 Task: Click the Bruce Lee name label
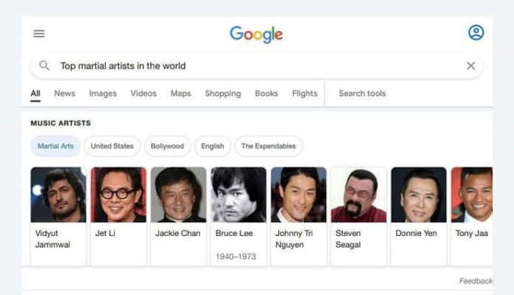point(234,234)
